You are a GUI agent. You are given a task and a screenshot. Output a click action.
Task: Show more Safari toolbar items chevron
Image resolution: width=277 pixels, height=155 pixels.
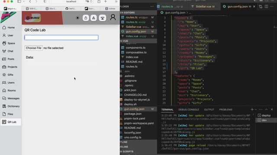116,1
